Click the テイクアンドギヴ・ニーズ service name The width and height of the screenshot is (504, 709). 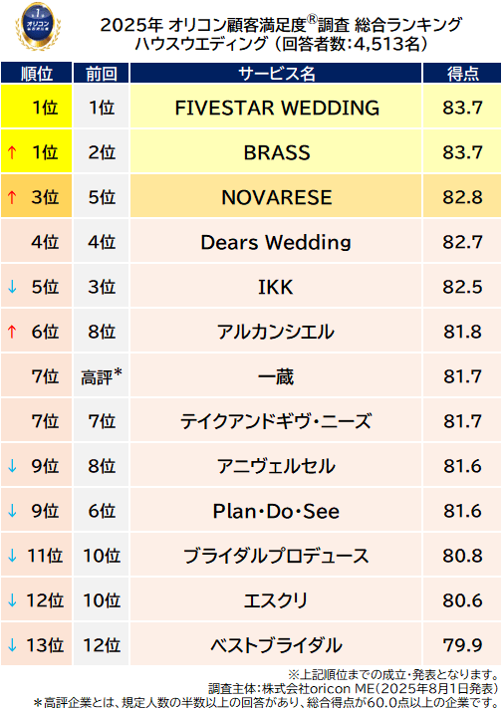coord(276,421)
